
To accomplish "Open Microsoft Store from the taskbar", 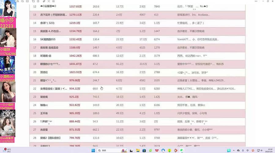I will [144, 150].
